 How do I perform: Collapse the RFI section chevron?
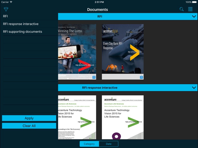pyautogui.click(x=194, y=16)
